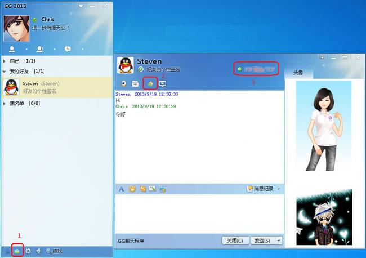Close the Steven chat window with X

click(358, 57)
